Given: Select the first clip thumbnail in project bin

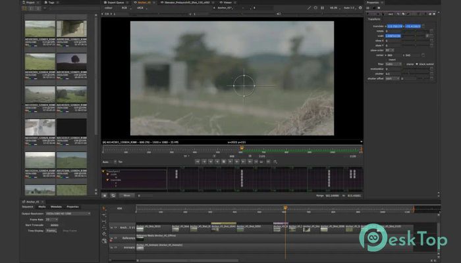Looking at the screenshot, I should point(40,28).
